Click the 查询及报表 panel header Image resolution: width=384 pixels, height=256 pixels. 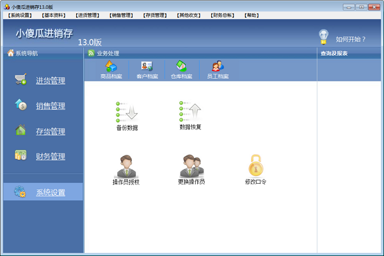click(334, 53)
